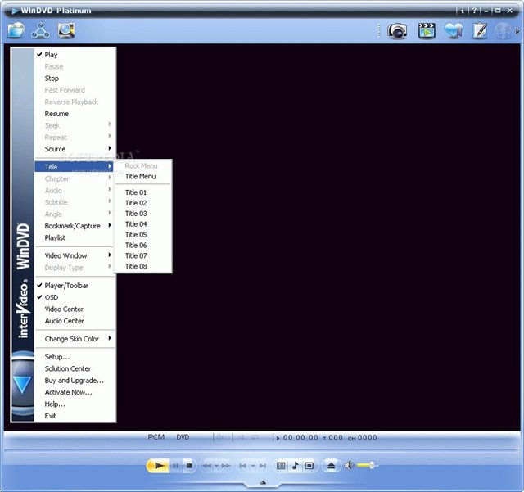This screenshot has width=524, height=492.
Task: Open Playlist from the context menu
Action: coord(75,237)
